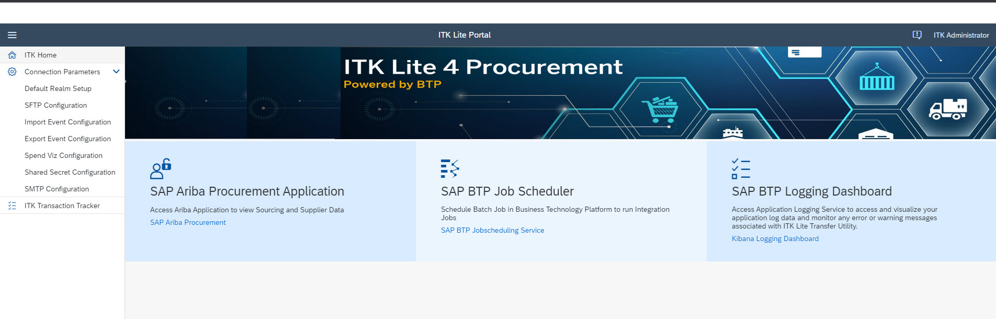Open Import Event Configuration
996x319 pixels.
68,122
